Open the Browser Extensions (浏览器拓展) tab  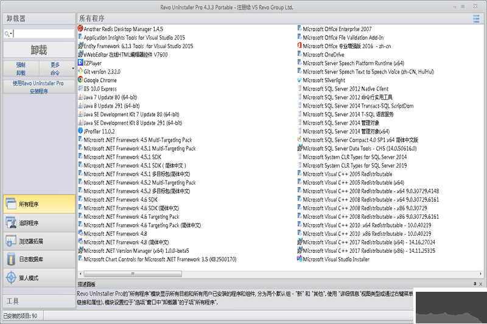click(x=39, y=241)
